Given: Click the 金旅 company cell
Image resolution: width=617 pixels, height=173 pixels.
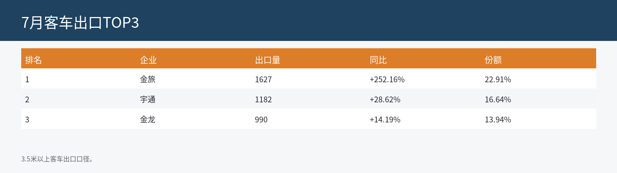Looking at the screenshot, I should click(x=148, y=79).
